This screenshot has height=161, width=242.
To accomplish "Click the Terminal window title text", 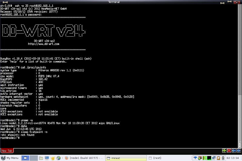I will pos(114,2).
